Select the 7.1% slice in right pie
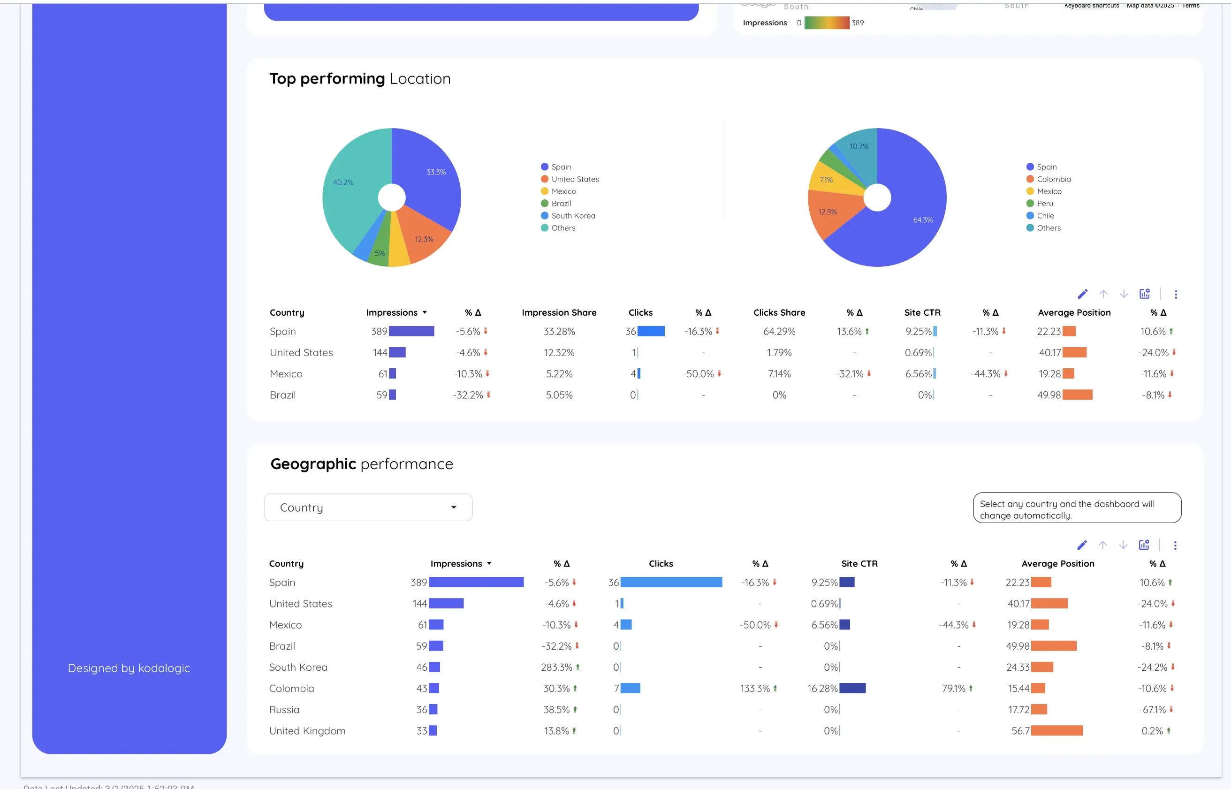The width and height of the screenshot is (1231, 789). 829,179
